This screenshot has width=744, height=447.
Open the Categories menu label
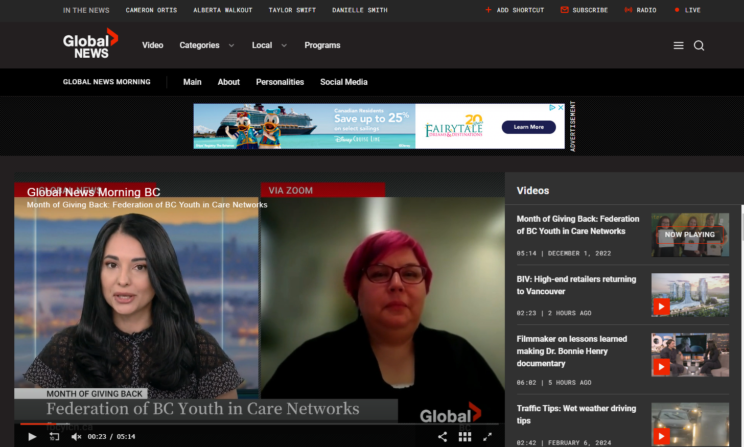(199, 45)
